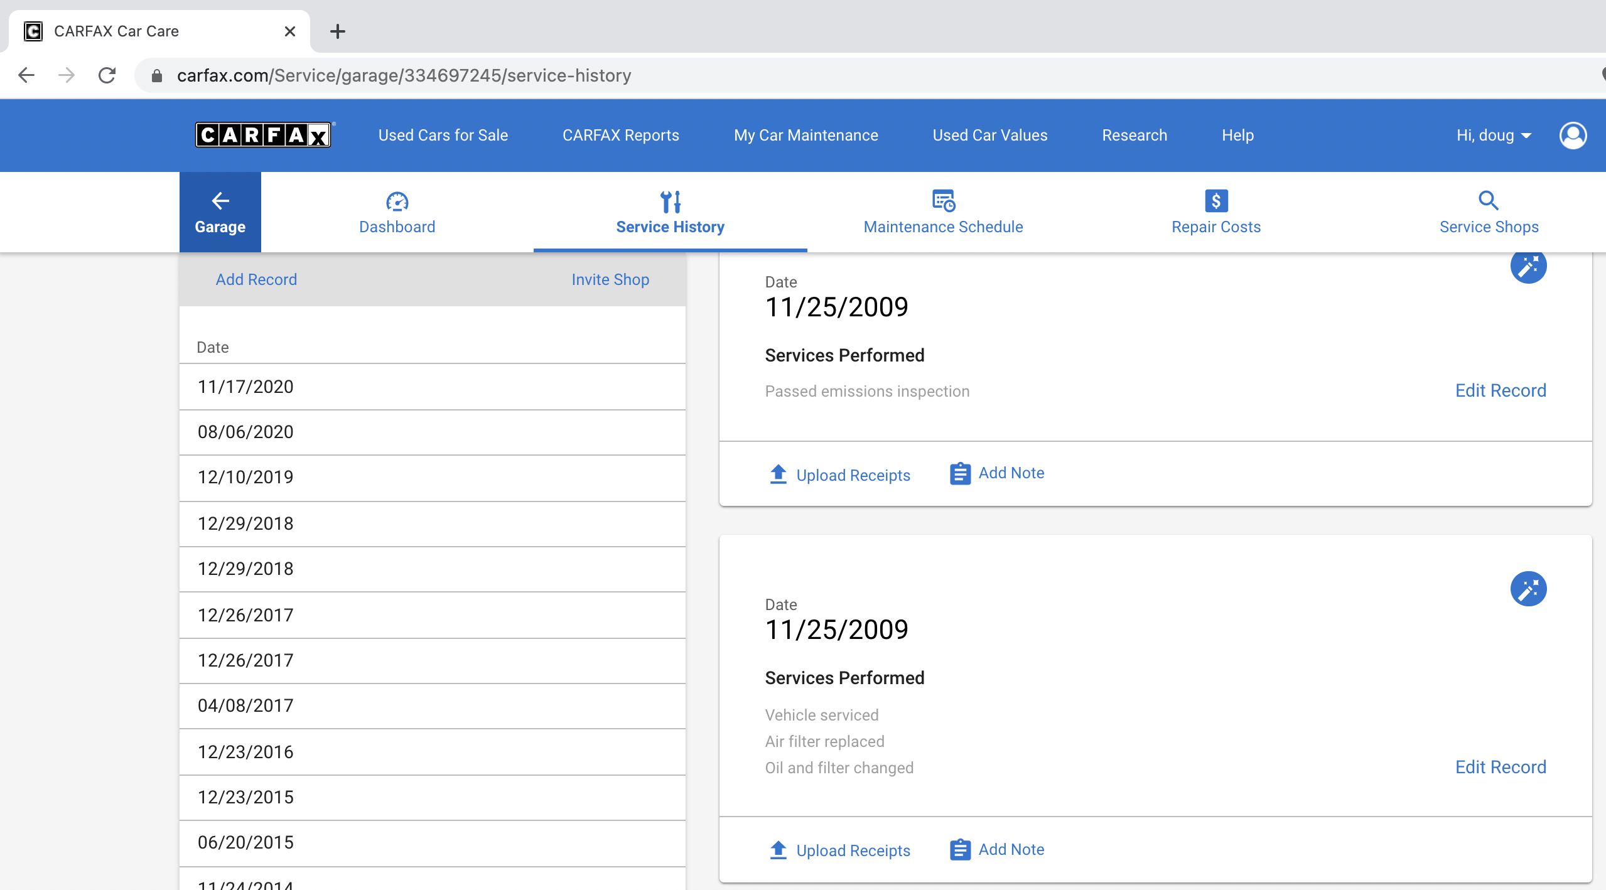Image resolution: width=1606 pixels, height=890 pixels.
Task: Go back using browser back arrow
Action: point(26,75)
